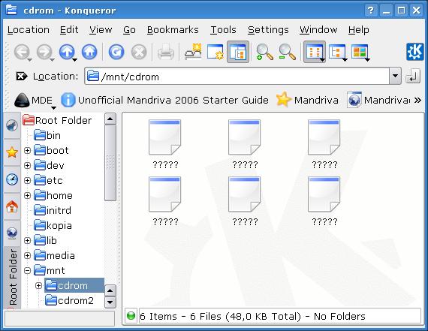Open the Mandriva star bookmark
428x331 pixels.
pyautogui.click(x=307, y=100)
